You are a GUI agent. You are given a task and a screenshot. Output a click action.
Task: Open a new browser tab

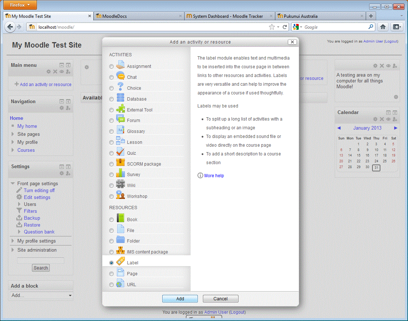pos(371,16)
